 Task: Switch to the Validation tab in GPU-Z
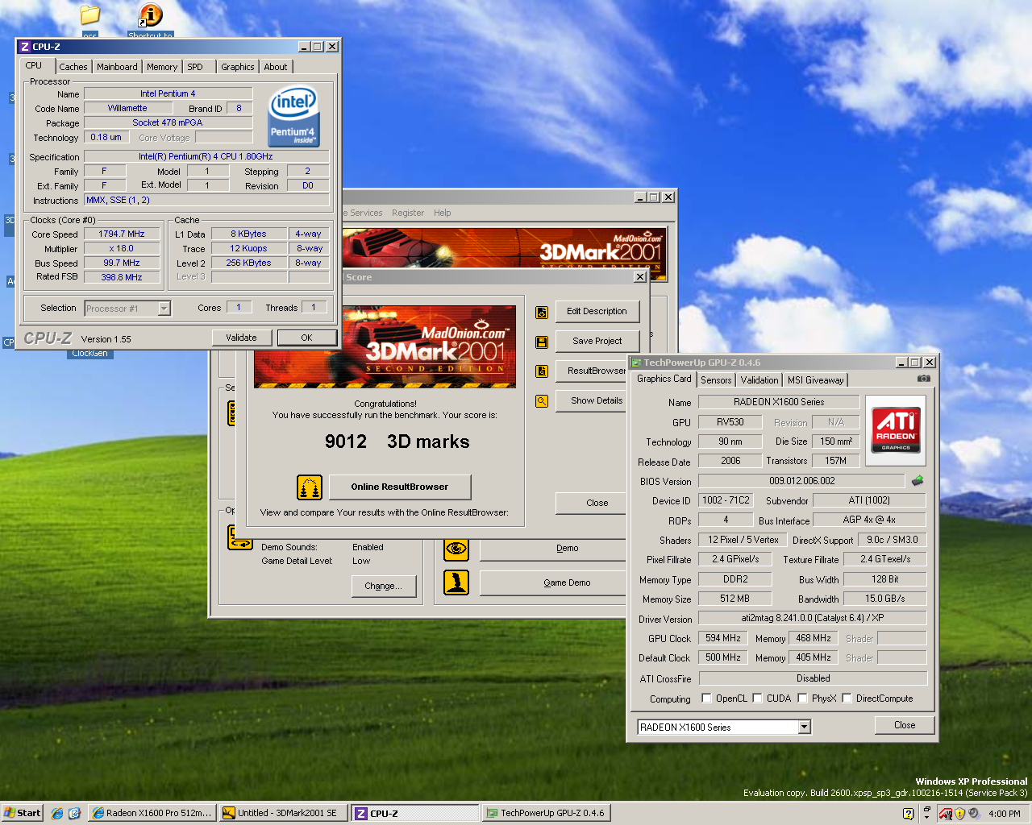(x=759, y=380)
